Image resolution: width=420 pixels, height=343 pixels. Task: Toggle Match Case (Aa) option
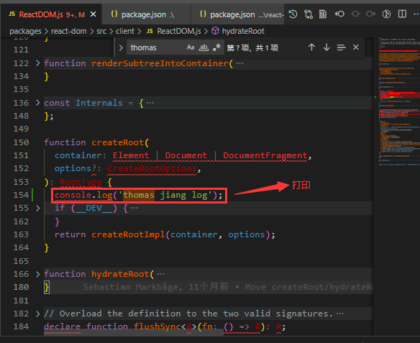[191, 47]
